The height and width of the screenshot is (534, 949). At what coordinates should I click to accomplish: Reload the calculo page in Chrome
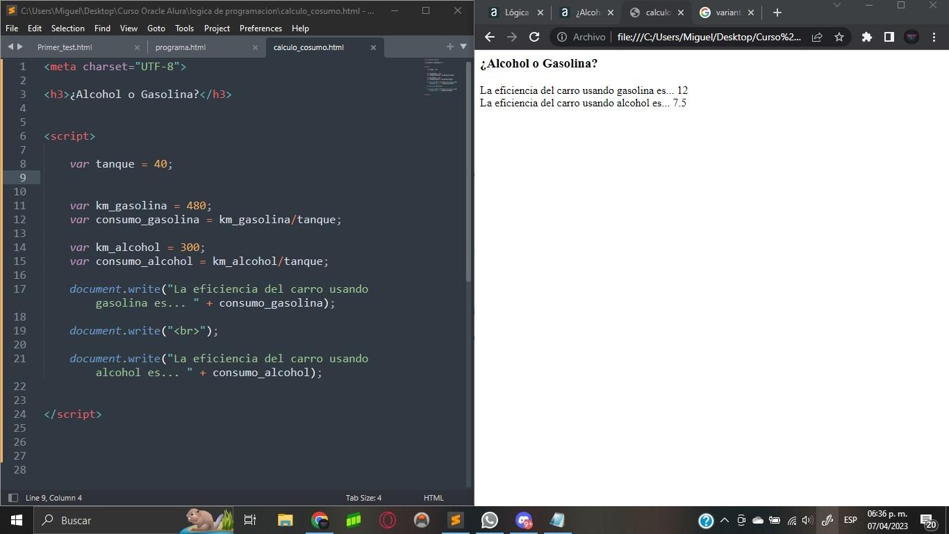click(x=534, y=37)
